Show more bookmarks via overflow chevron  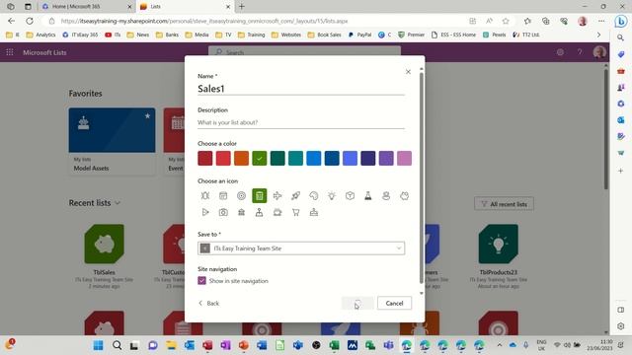(x=598, y=35)
